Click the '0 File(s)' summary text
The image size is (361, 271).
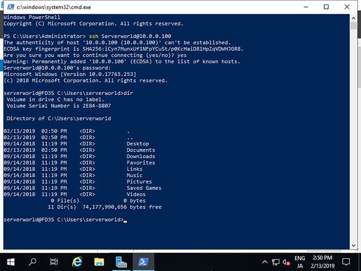point(65,200)
